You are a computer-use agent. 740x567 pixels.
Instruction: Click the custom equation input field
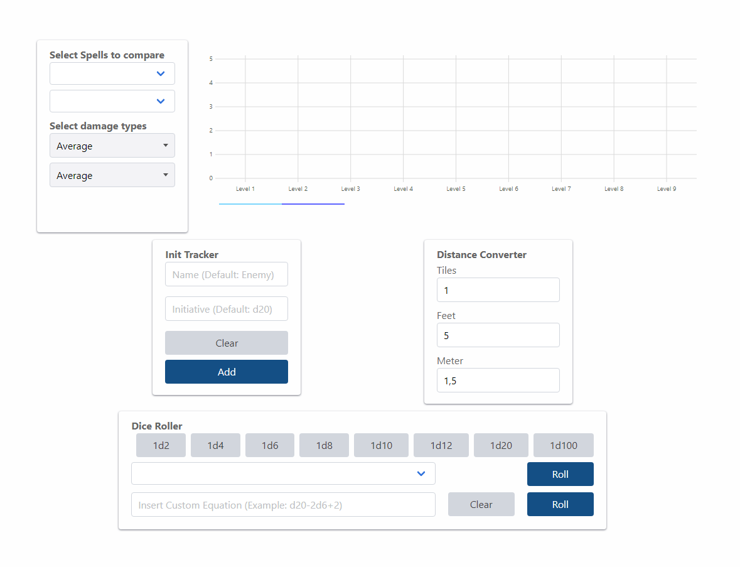282,505
